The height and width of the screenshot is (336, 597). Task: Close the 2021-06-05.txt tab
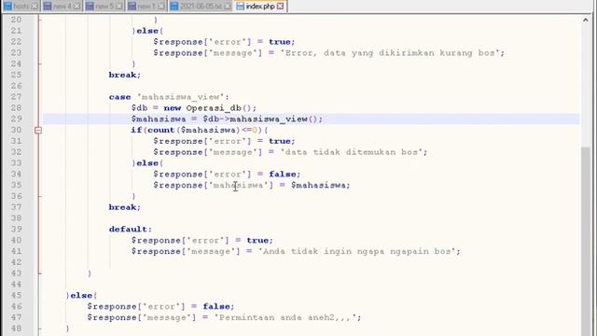coord(228,7)
